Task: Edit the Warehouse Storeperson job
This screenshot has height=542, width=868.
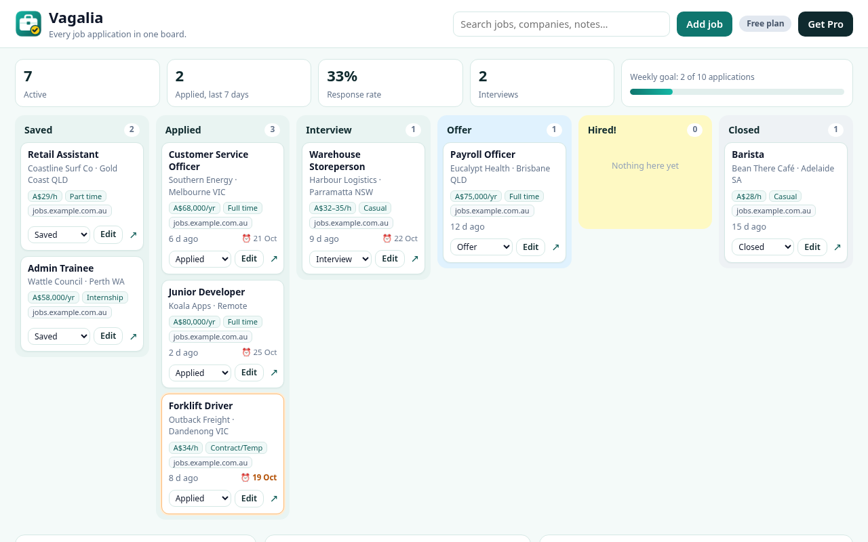Action: [390, 259]
